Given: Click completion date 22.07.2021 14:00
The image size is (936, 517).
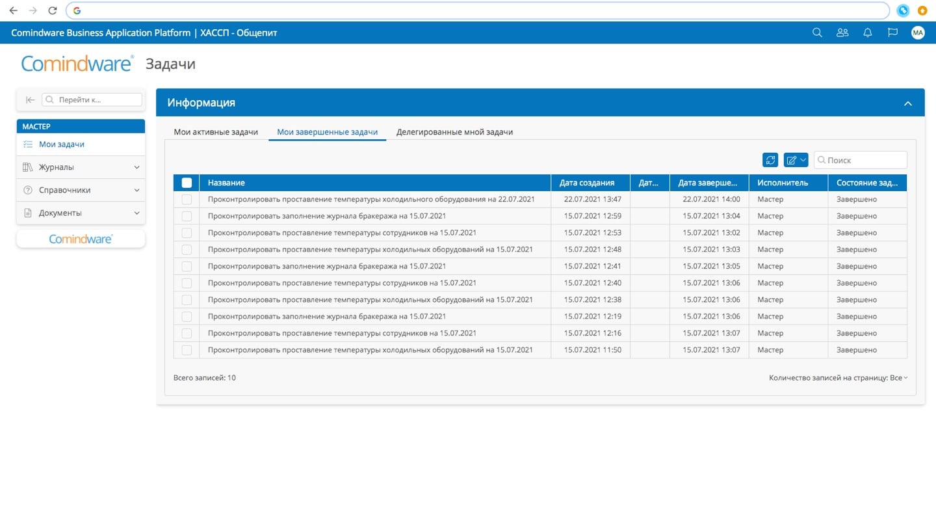Looking at the screenshot, I should pos(711,199).
